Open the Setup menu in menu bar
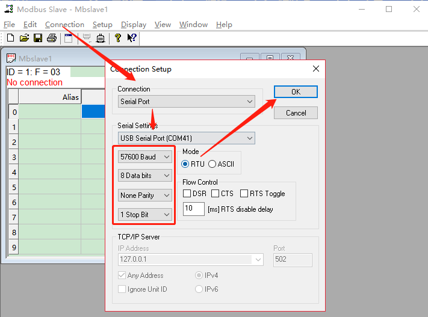This screenshot has width=428, height=317. click(x=102, y=25)
